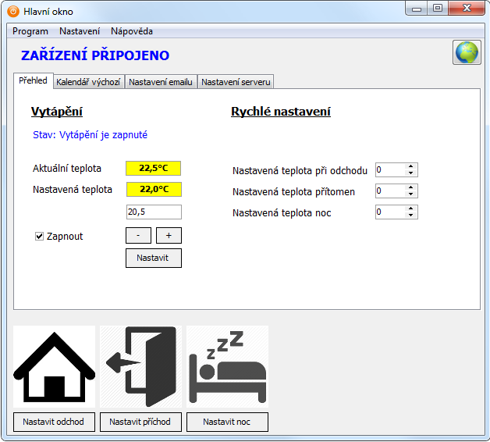
Task: Open the Nastavení serveru tab
Action: pos(236,82)
